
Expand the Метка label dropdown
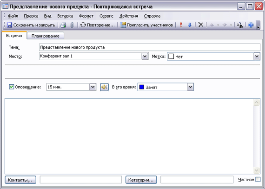tap(257, 56)
